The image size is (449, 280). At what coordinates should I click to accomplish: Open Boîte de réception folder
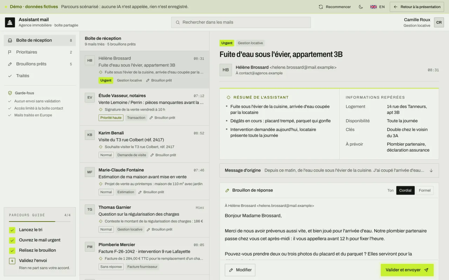[40, 40]
